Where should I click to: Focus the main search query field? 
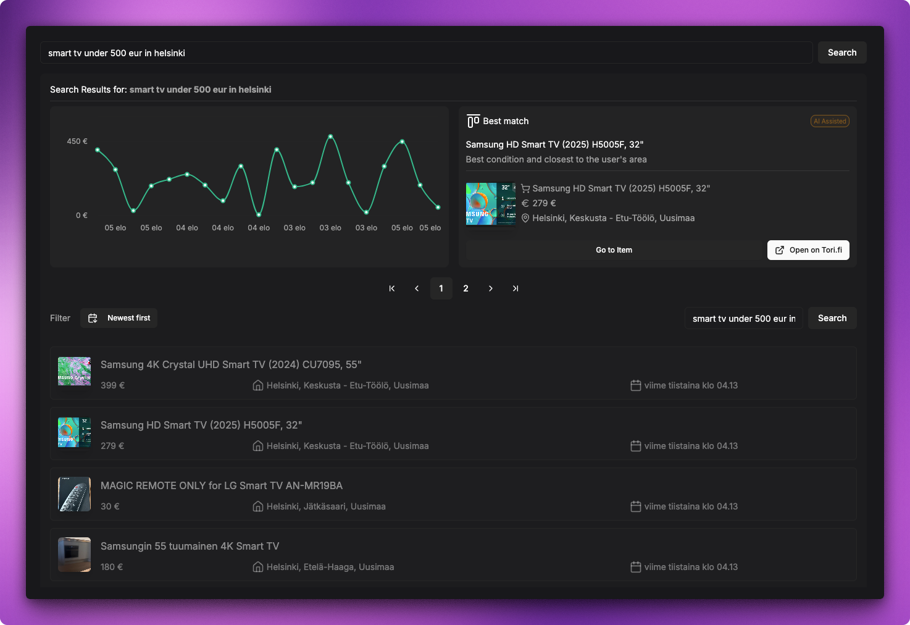(426, 52)
